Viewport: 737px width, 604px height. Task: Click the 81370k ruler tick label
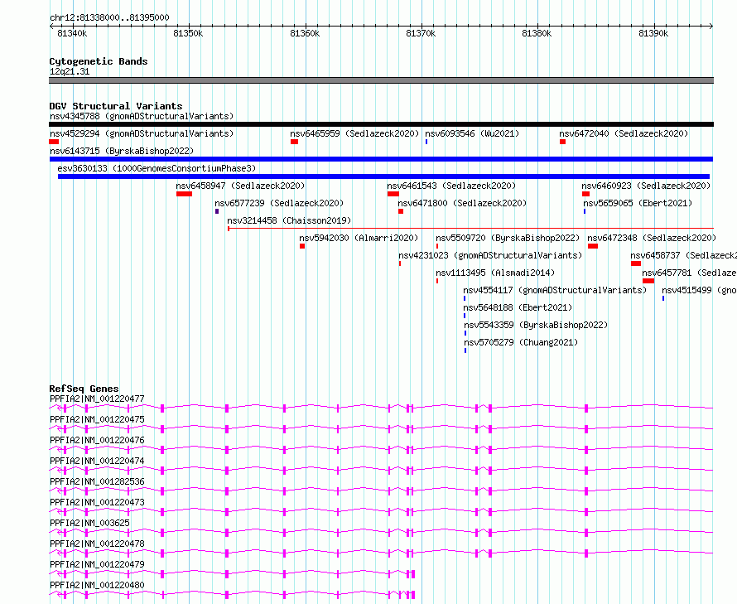(x=421, y=33)
